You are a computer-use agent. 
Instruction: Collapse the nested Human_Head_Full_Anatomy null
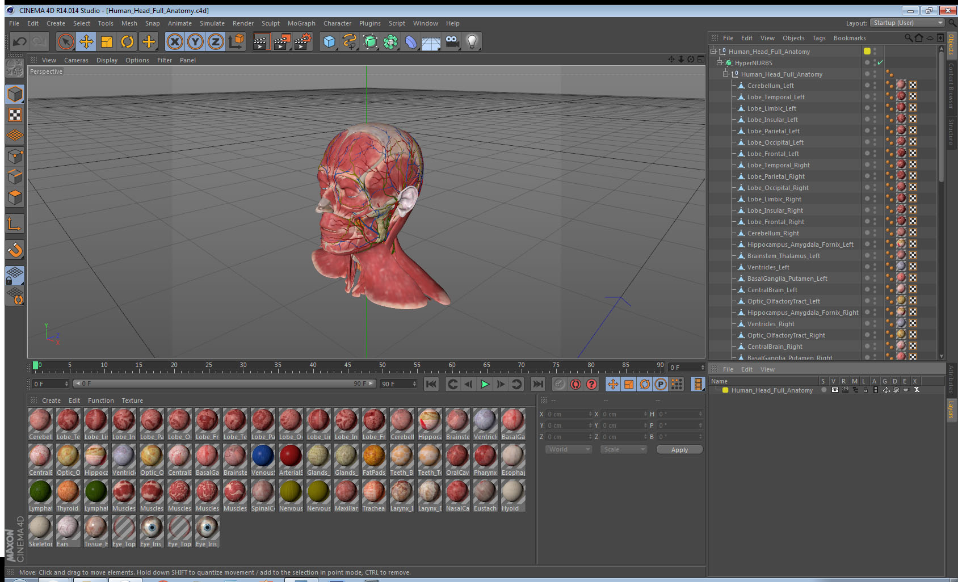tap(725, 74)
